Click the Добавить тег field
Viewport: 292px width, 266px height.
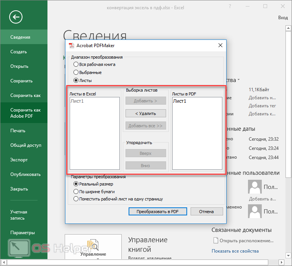coord(262,106)
